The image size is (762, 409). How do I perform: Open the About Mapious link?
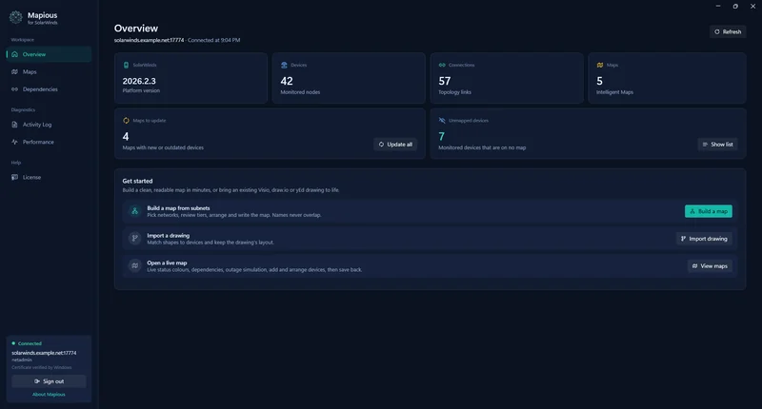click(49, 395)
